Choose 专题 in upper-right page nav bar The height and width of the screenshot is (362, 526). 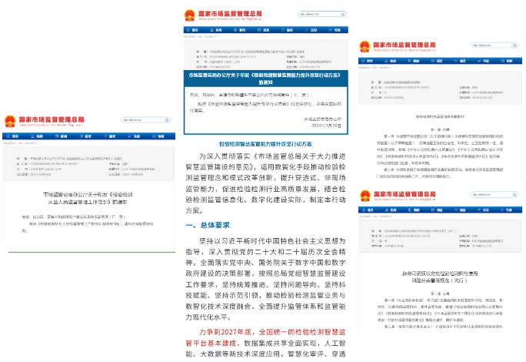coord(508,61)
